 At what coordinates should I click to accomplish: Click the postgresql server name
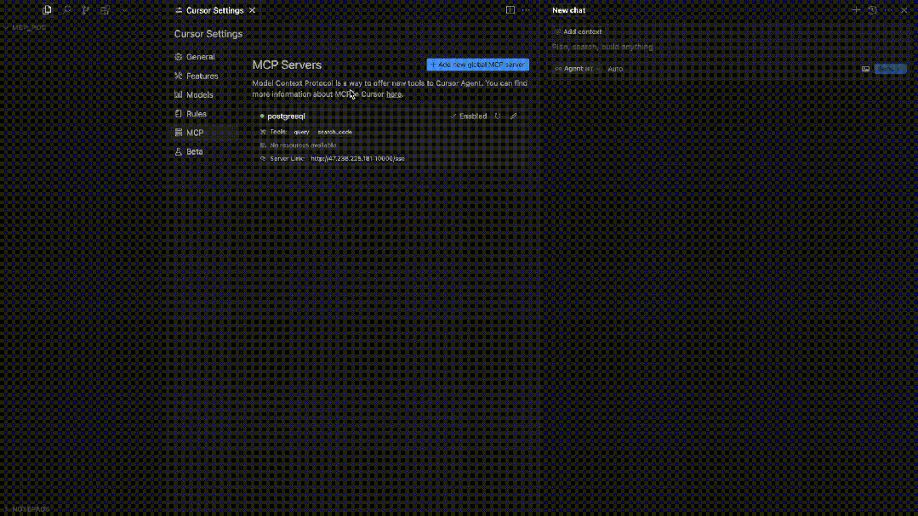[x=286, y=116]
